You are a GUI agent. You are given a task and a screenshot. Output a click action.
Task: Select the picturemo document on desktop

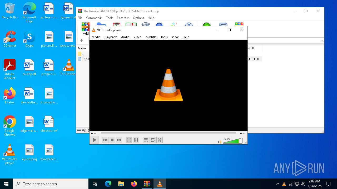[49, 11]
